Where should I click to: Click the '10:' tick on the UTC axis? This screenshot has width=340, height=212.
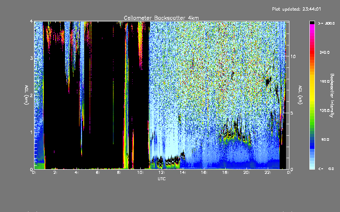140,173
